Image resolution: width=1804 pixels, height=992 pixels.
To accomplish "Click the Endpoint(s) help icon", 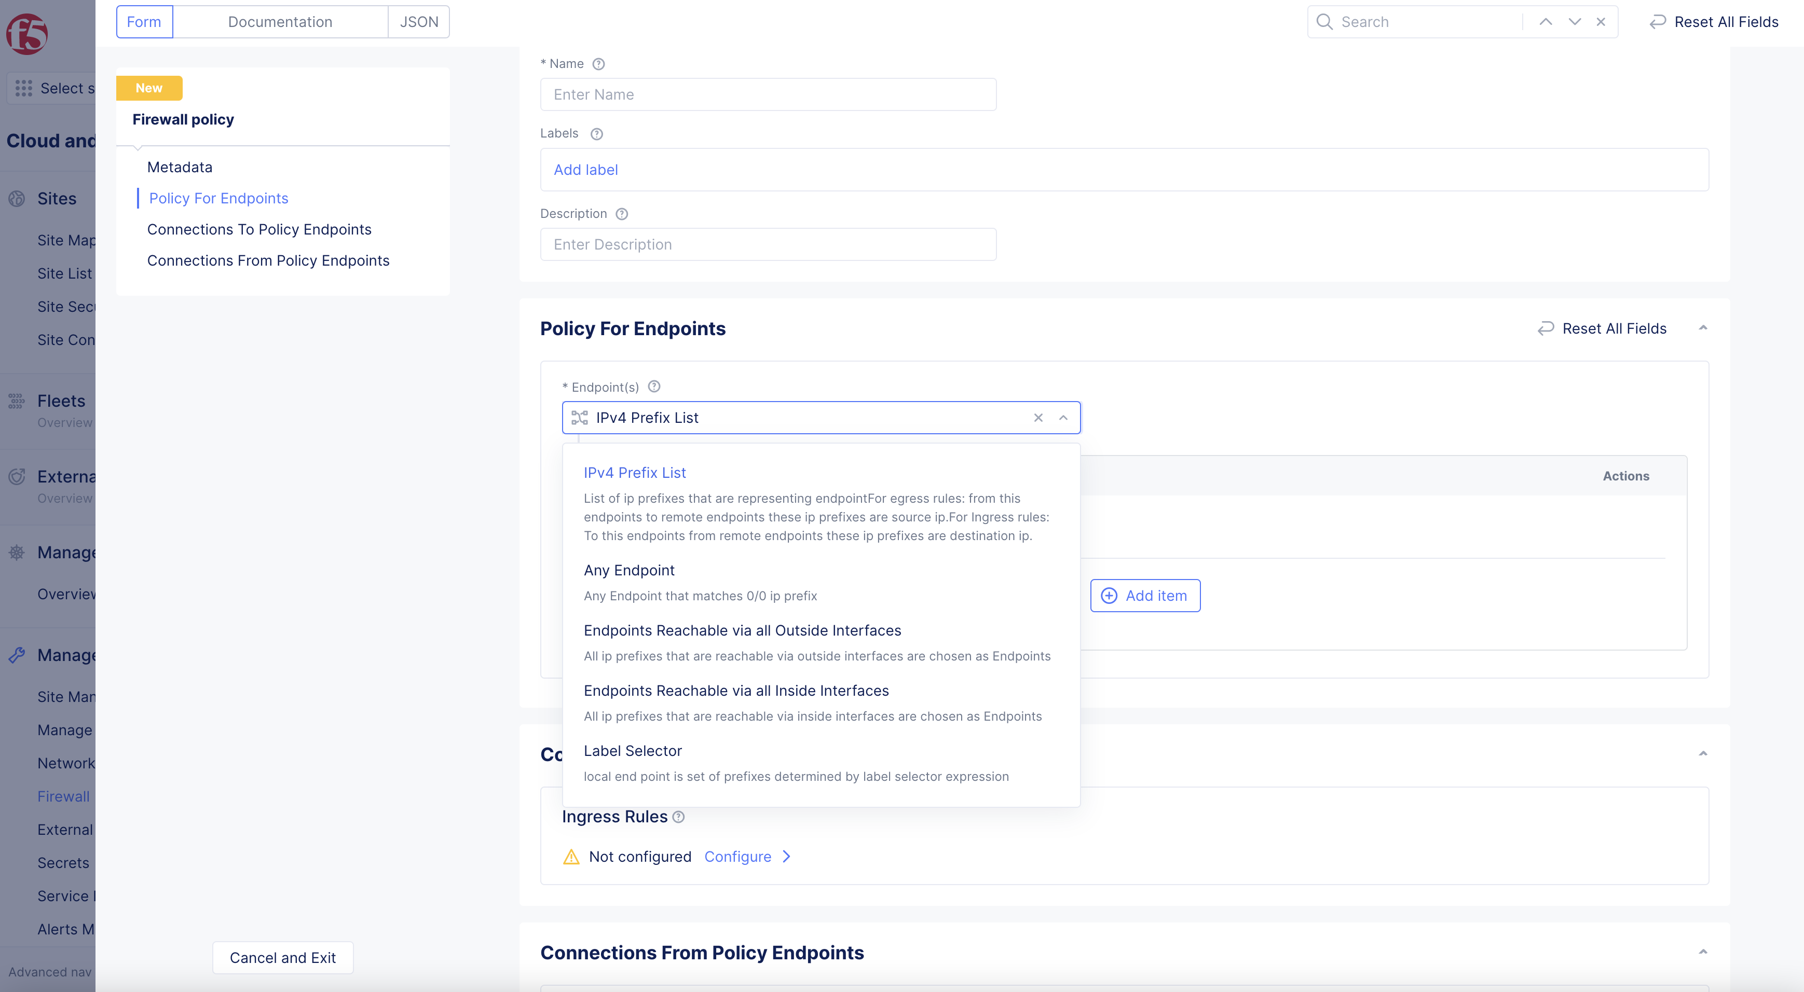I will click(x=653, y=387).
